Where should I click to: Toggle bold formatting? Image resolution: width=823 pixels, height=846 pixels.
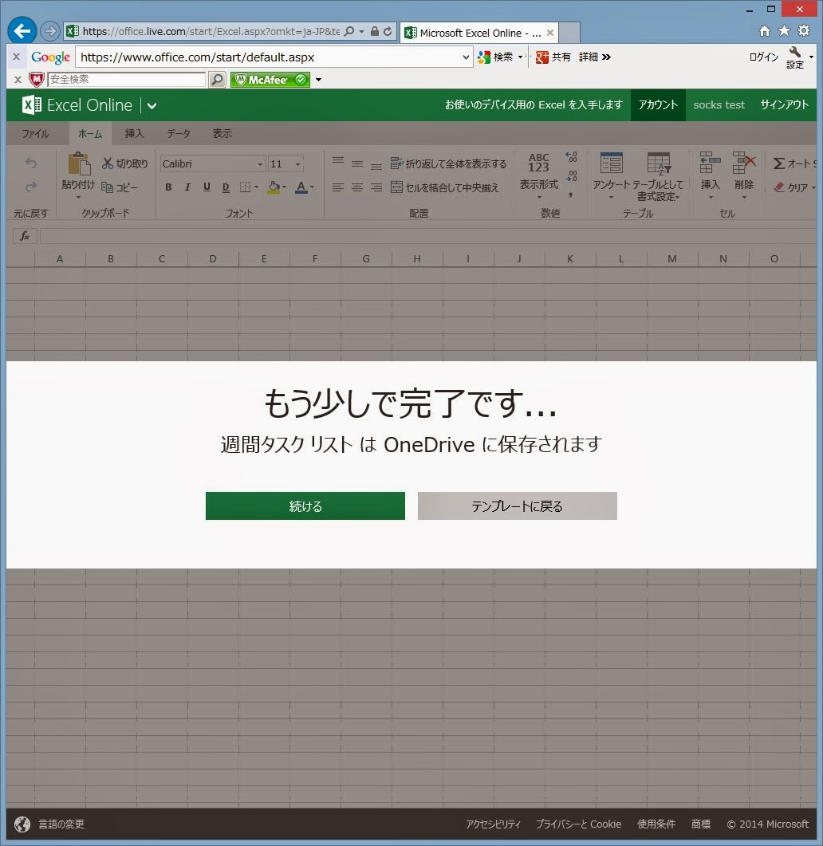coord(168,187)
